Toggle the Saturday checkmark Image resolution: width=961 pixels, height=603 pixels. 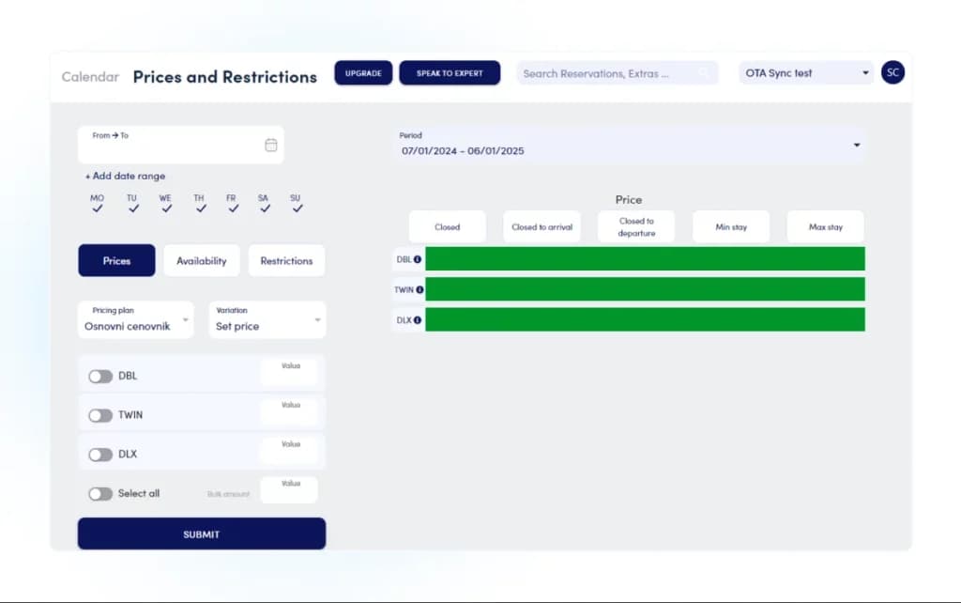265,209
